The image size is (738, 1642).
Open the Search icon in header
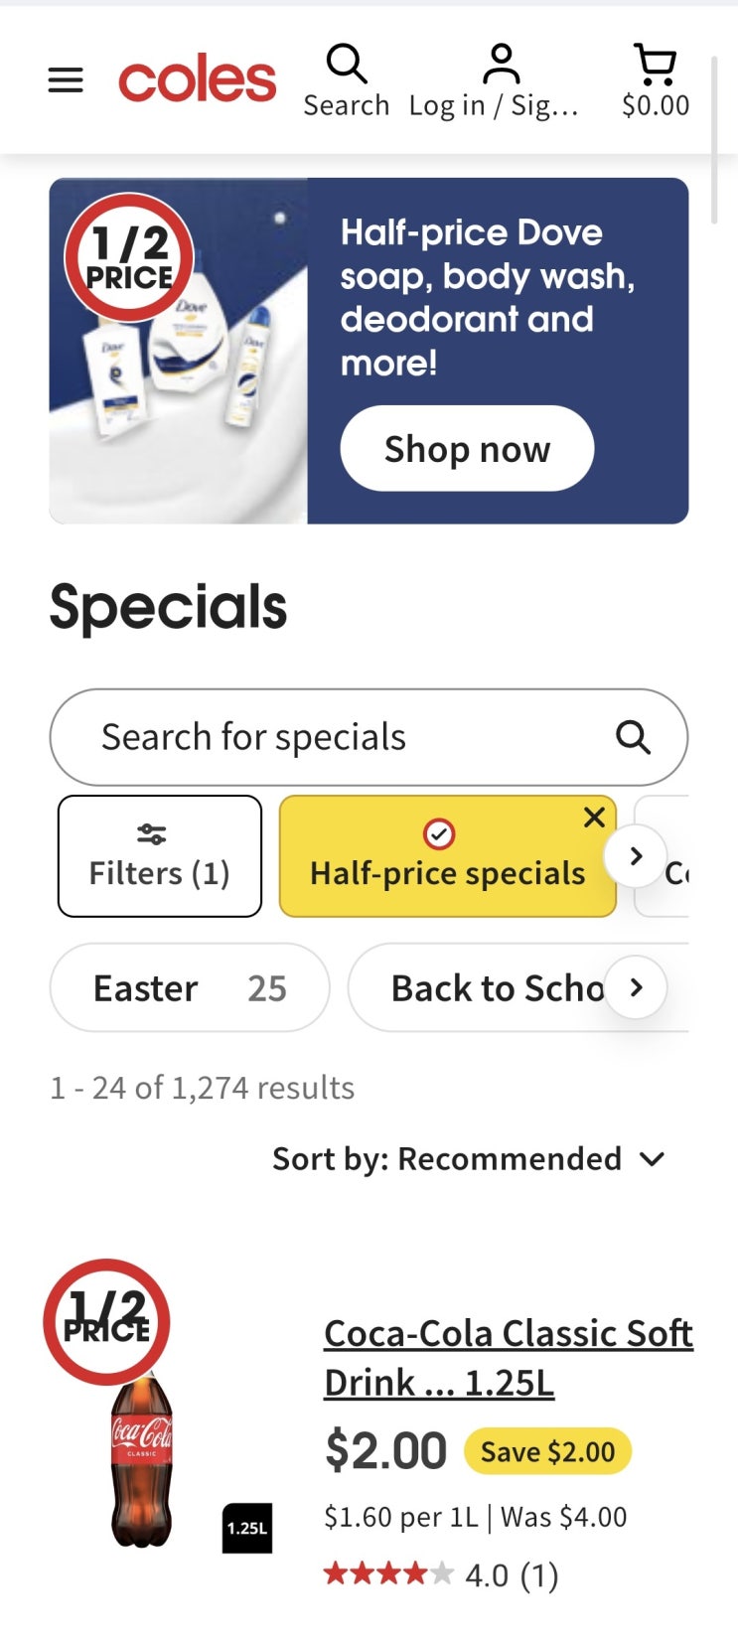347,80
